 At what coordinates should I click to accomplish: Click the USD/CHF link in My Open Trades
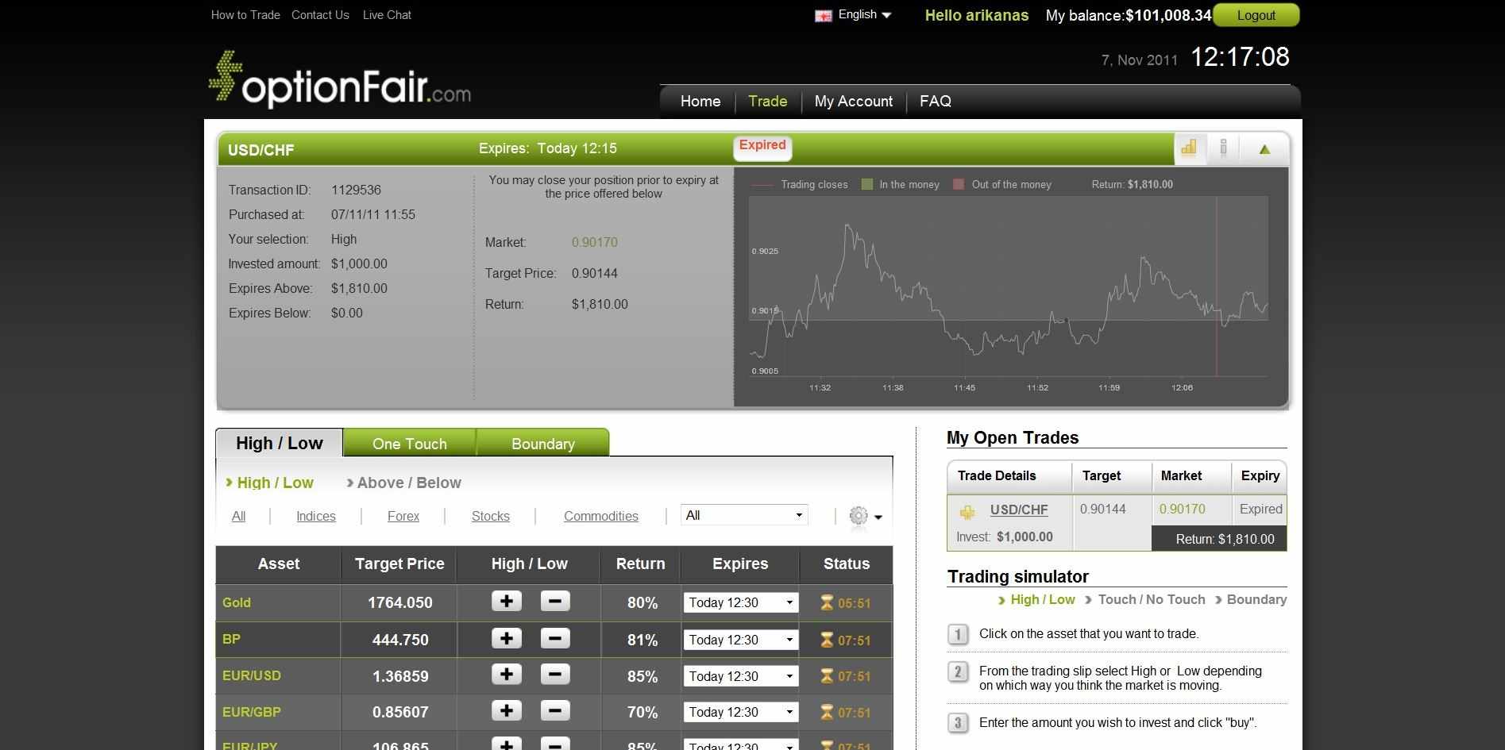1019,509
